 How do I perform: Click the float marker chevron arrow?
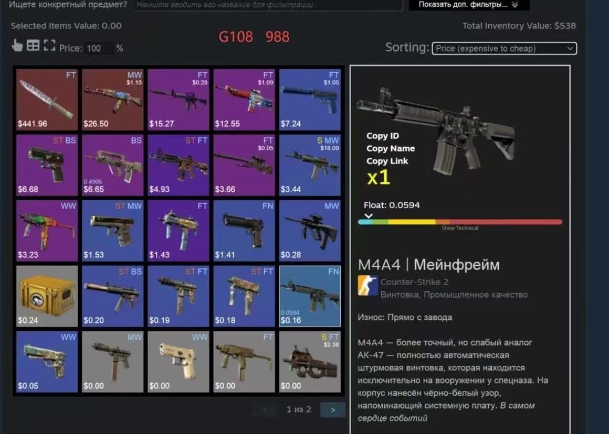point(369,215)
